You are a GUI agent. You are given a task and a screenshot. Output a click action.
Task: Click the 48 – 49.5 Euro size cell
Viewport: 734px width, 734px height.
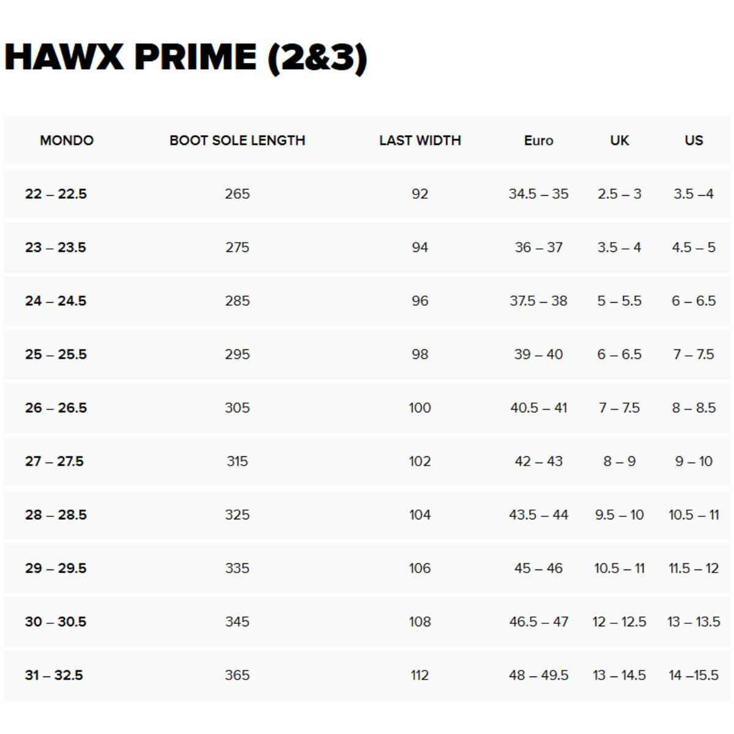click(x=538, y=675)
